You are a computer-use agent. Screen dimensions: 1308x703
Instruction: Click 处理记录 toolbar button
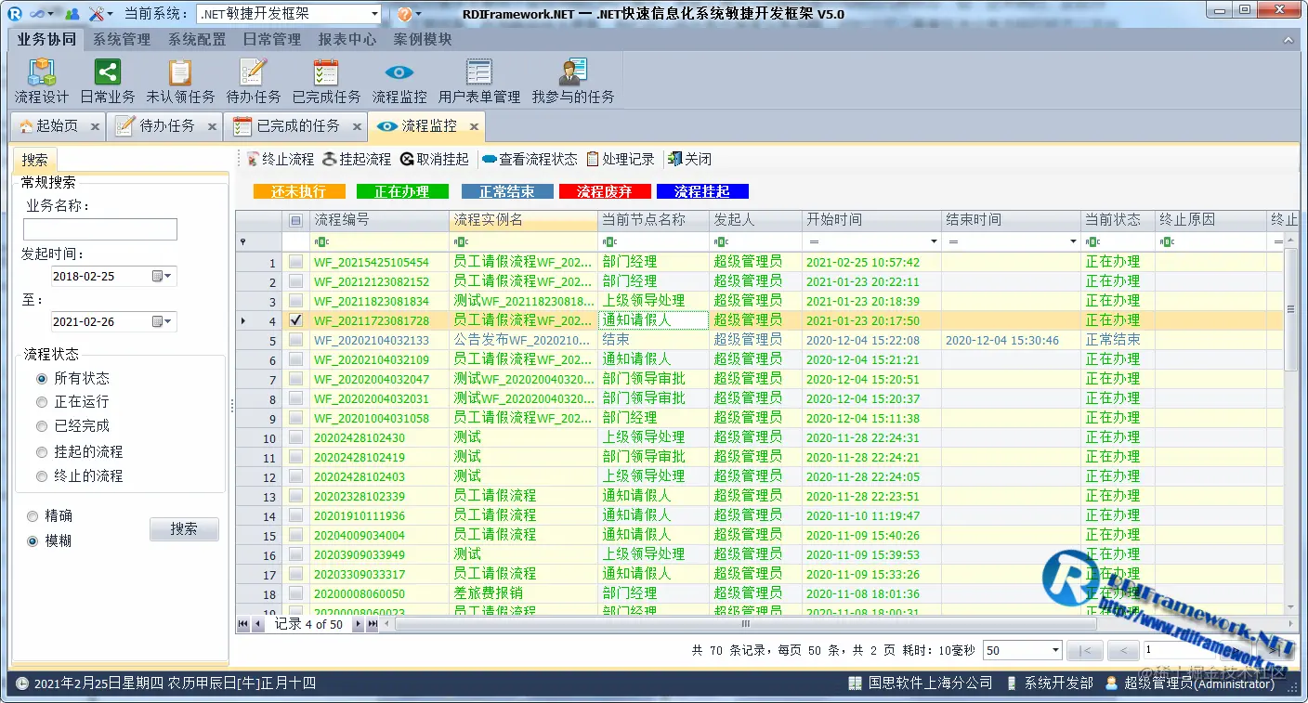(x=620, y=159)
